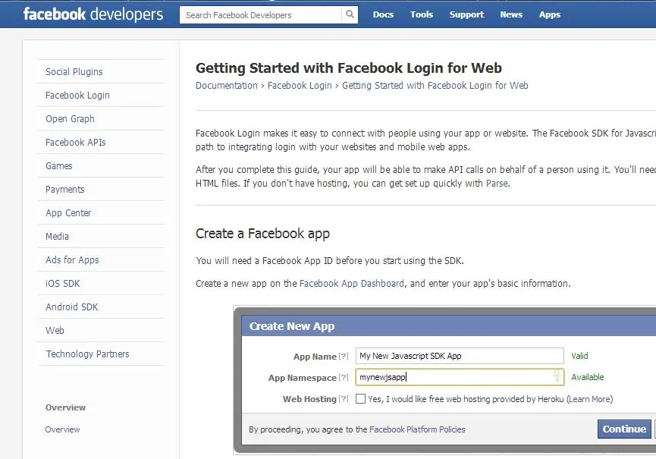Click the 'Create a Facebook app' heading

(262, 234)
